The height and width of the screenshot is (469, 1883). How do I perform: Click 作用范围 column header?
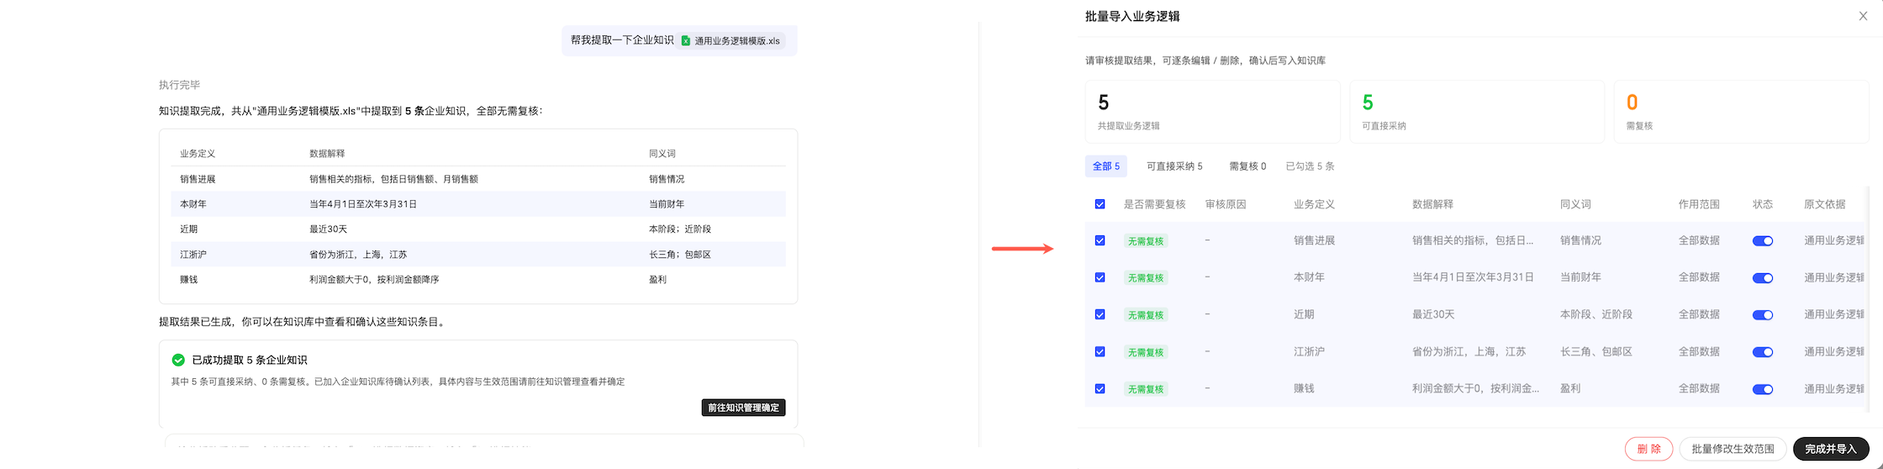coord(1699,204)
